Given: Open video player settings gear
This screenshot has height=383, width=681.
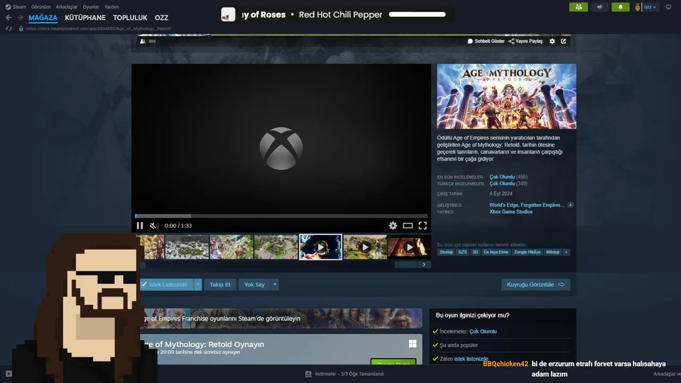Looking at the screenshot, I should 393,226.
